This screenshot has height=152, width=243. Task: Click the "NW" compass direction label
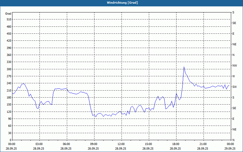234,66
